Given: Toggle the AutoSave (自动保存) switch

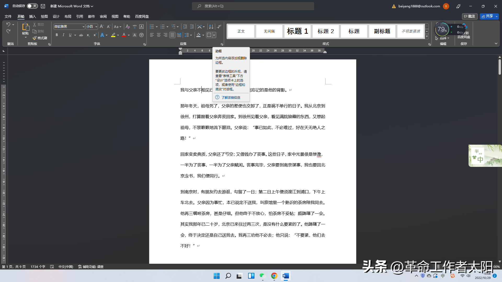Looking at the screenshot, I should 32,6.
